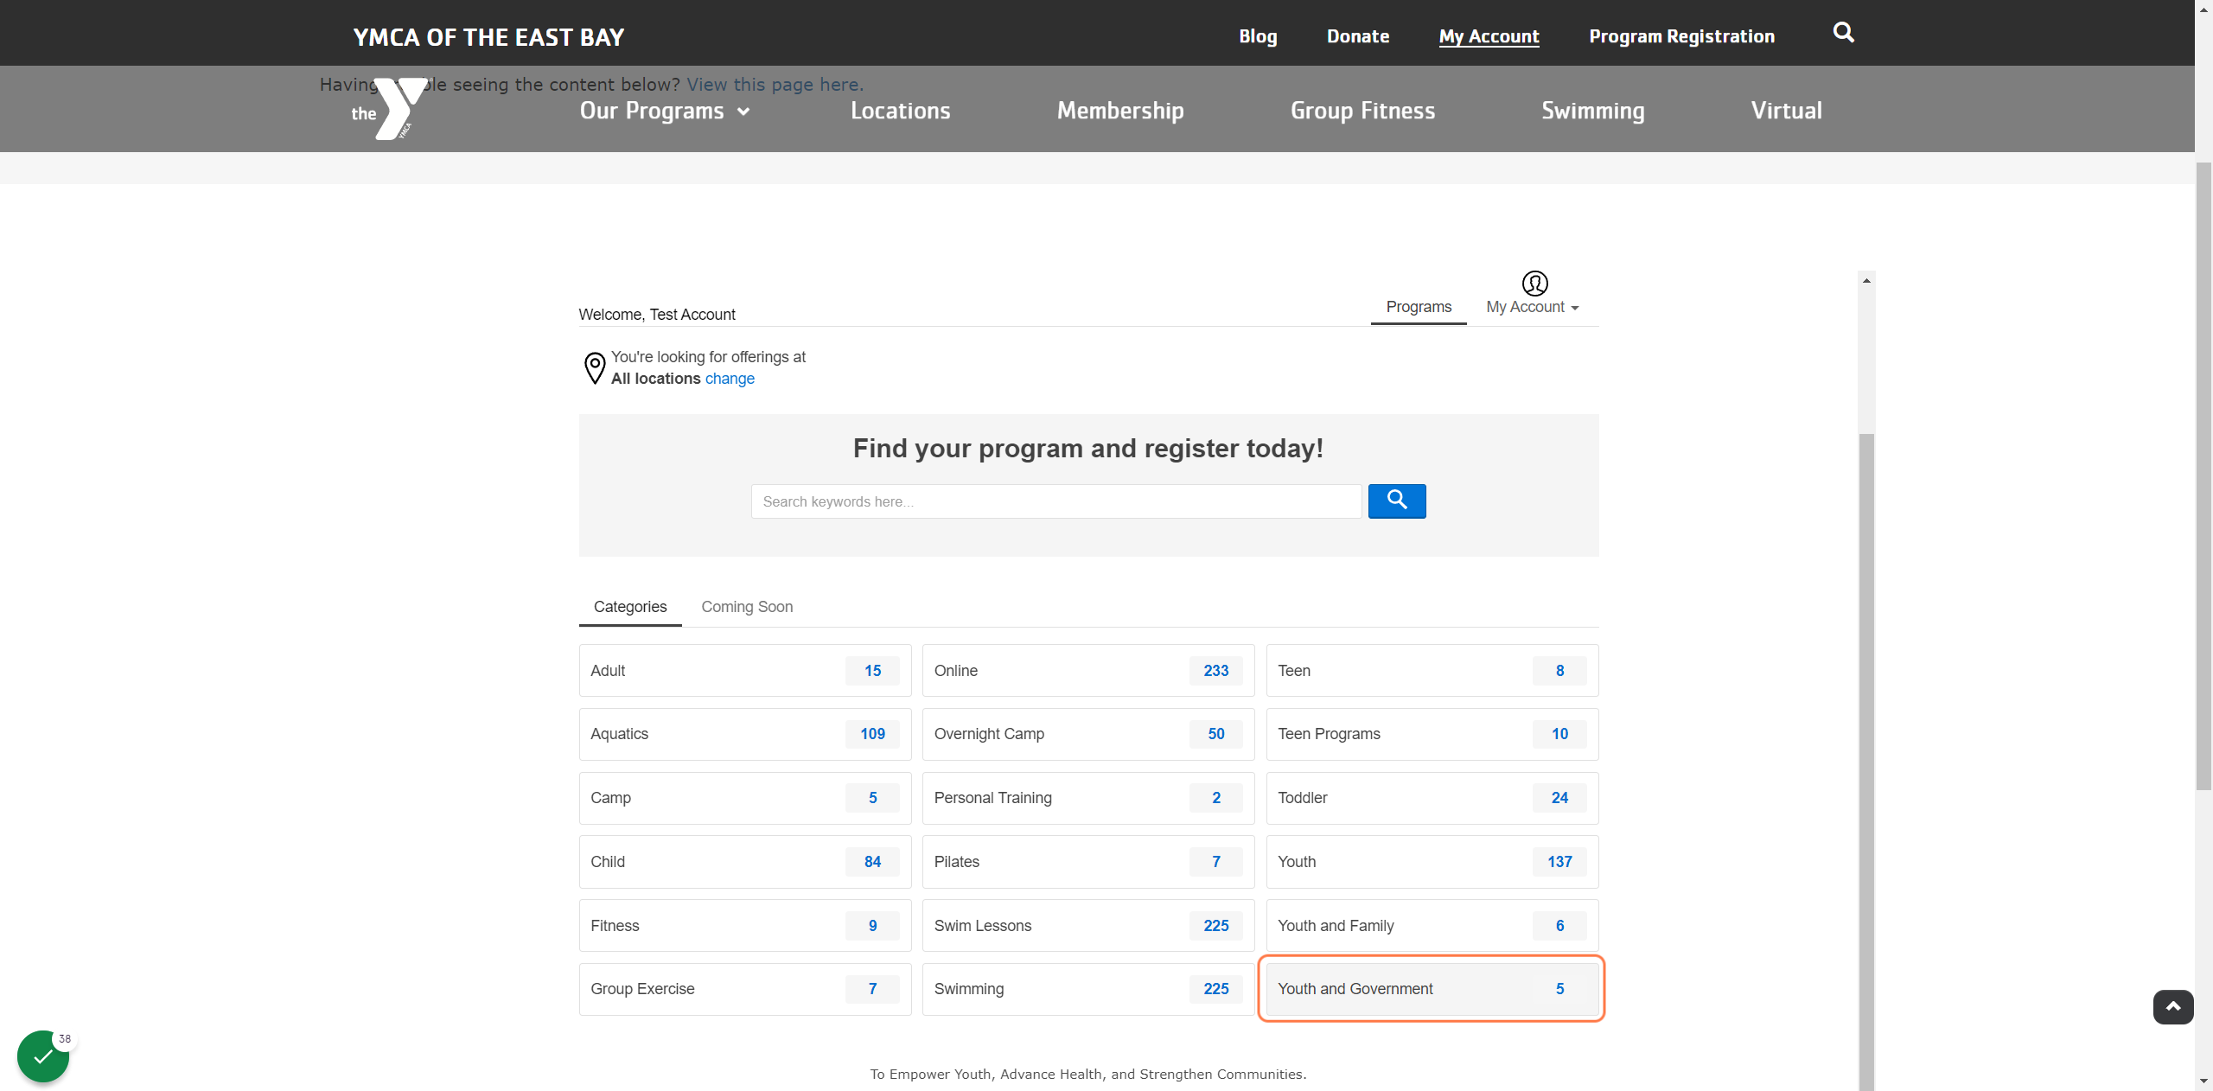
Task: Open the Online category
Action: tap(1088, 671)
